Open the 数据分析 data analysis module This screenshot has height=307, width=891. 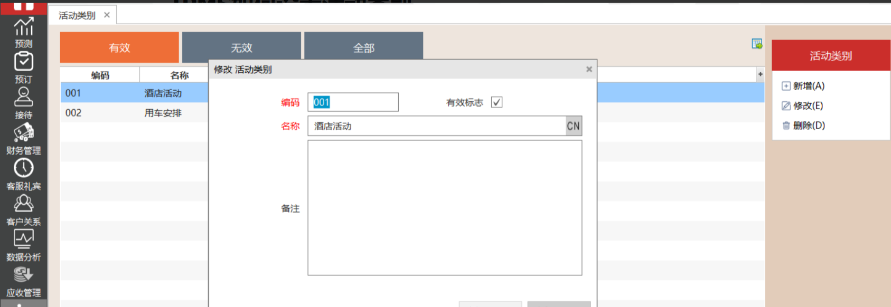tap(23, 245)
